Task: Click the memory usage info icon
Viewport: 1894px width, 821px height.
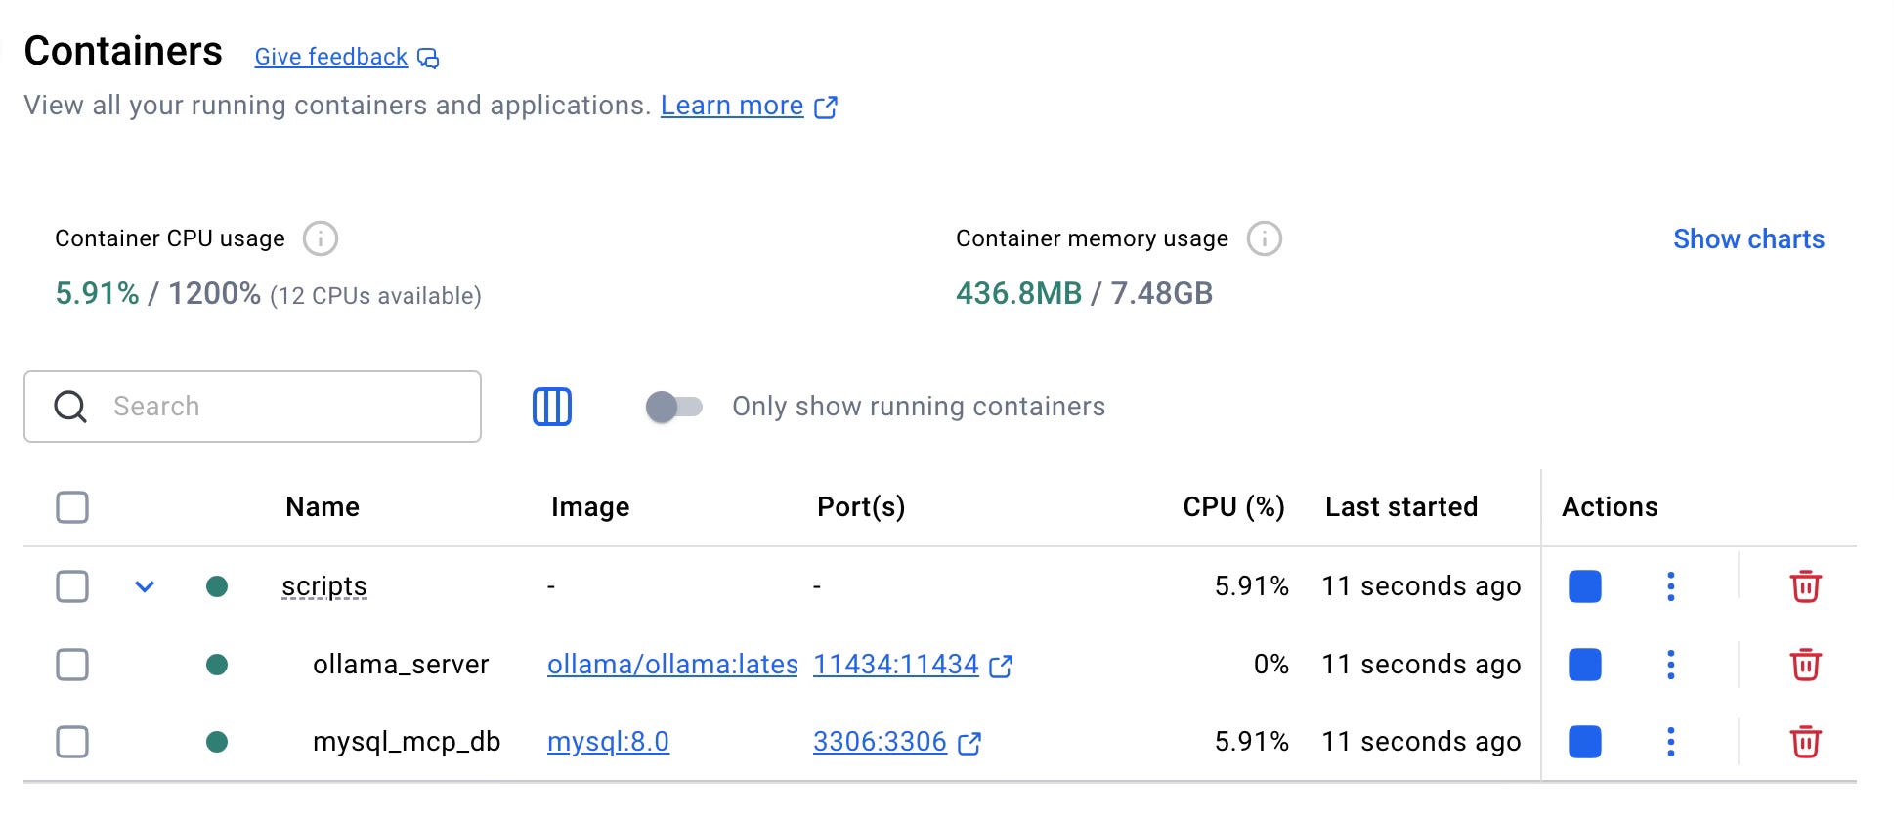Action: 1264,238
